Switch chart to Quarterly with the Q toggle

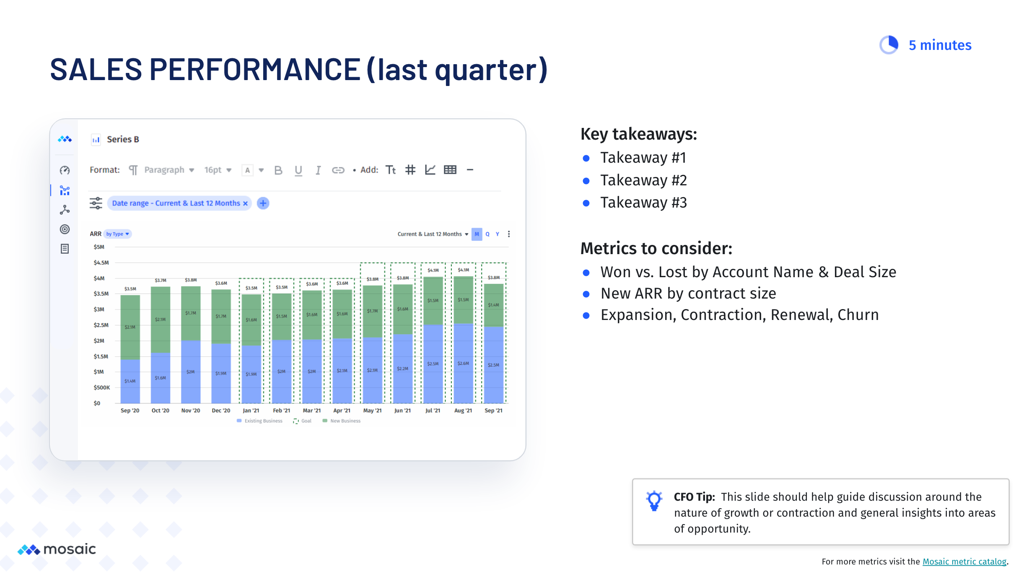click(x=487, y=234)
